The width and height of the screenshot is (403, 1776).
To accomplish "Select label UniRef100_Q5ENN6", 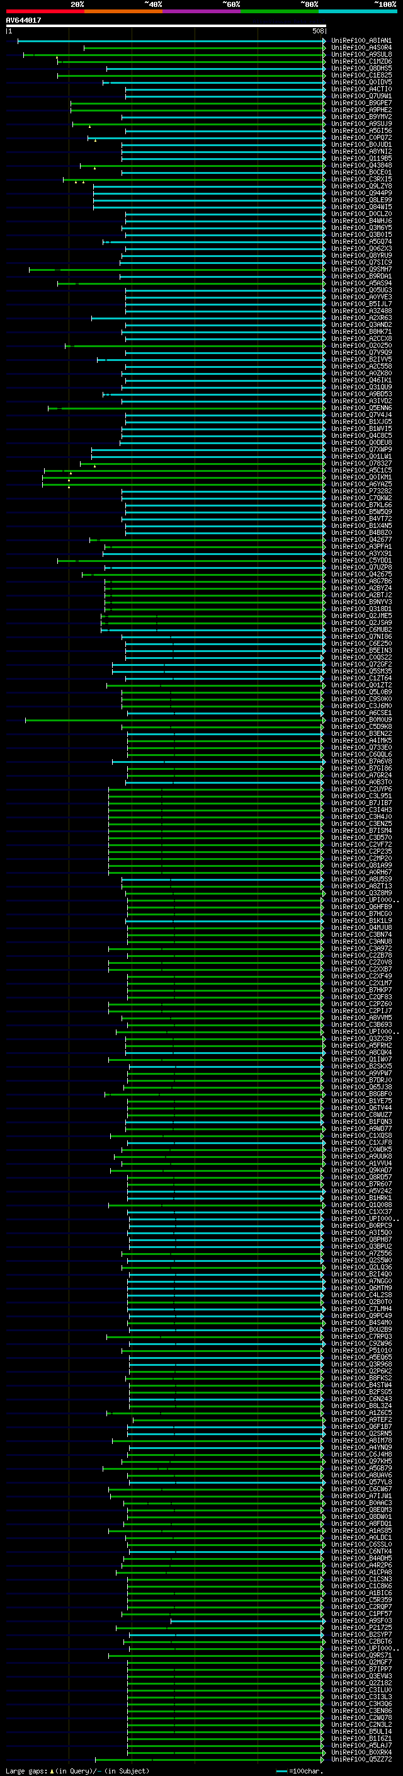I will coord(361,408).
